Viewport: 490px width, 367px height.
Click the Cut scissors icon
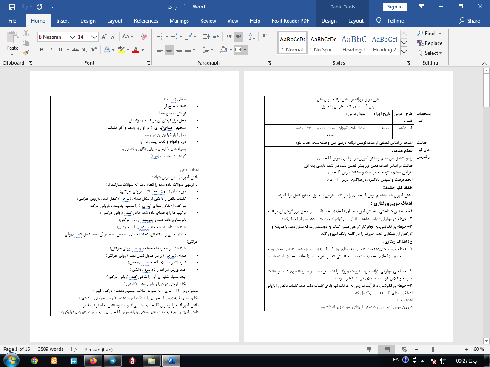pyautogui.click(x=26, y=34)
